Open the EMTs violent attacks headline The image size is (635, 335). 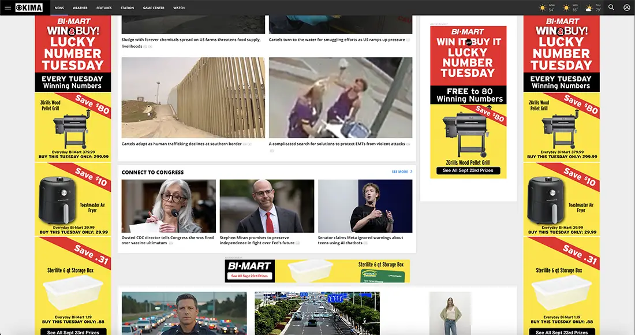coord(337,144)
